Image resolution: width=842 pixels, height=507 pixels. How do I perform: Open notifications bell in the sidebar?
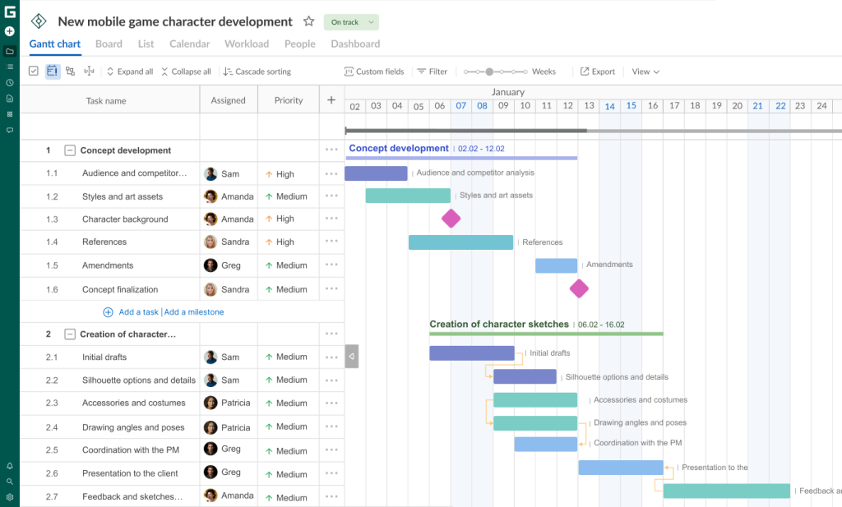[x=8, y=465]
